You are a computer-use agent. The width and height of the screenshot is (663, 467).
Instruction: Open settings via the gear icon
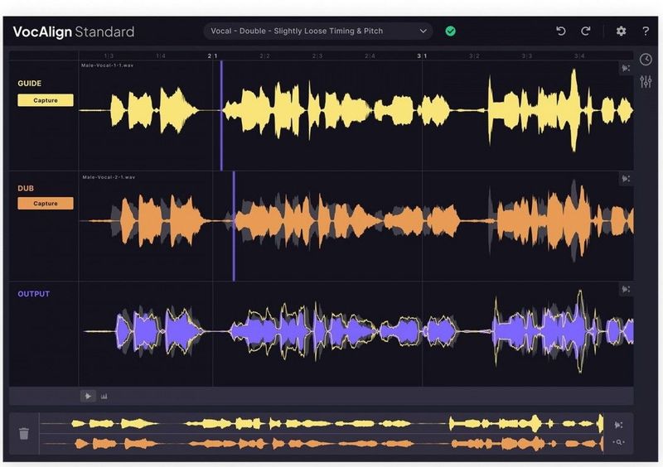(x=621, y=31)
